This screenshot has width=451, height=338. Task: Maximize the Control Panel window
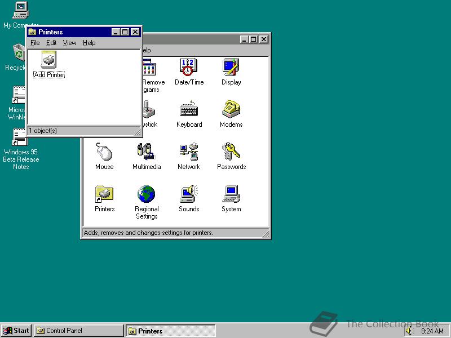pos(253,39)
